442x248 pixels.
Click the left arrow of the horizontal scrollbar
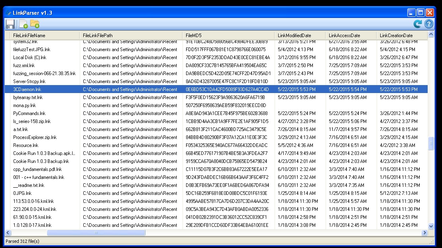coord(7,232)
